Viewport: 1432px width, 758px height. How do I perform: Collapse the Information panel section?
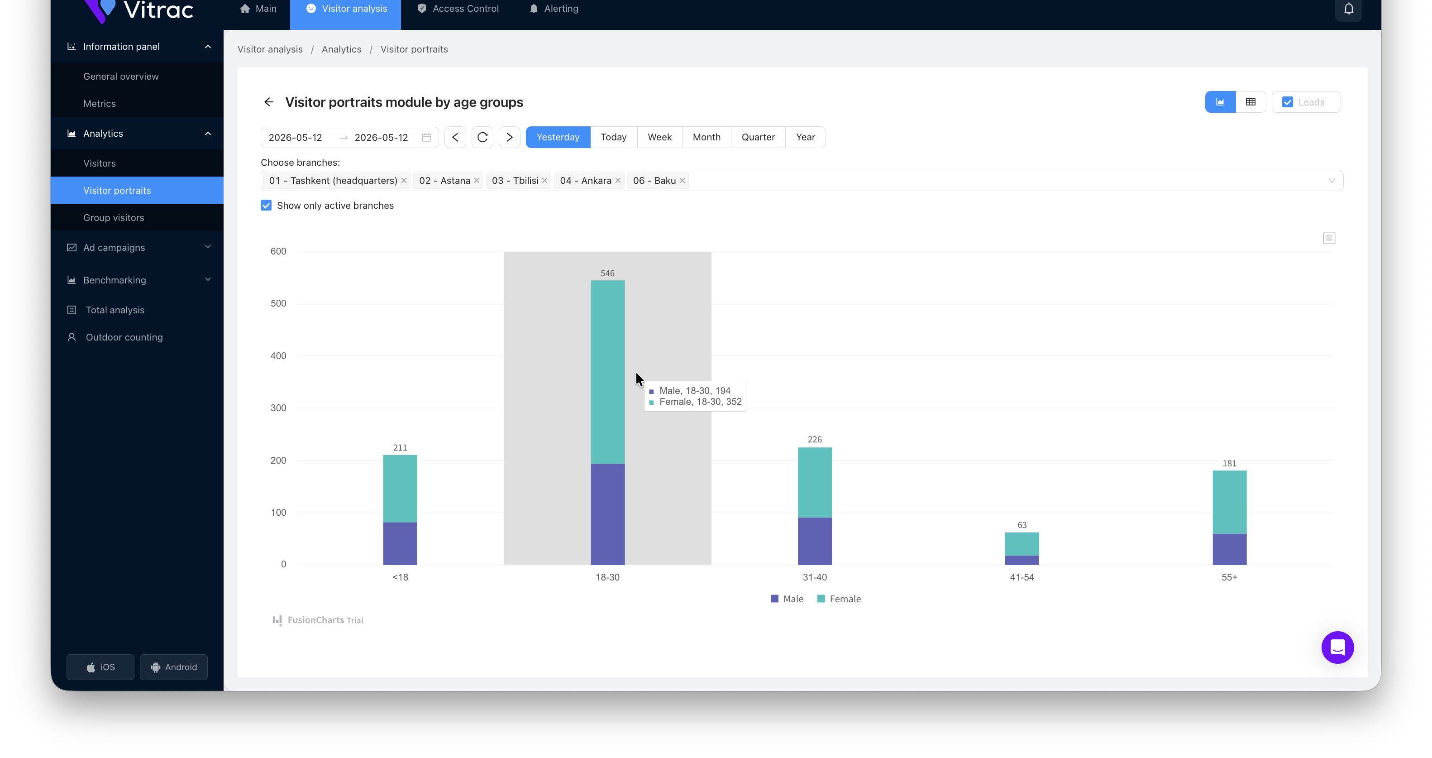(137, 47)
